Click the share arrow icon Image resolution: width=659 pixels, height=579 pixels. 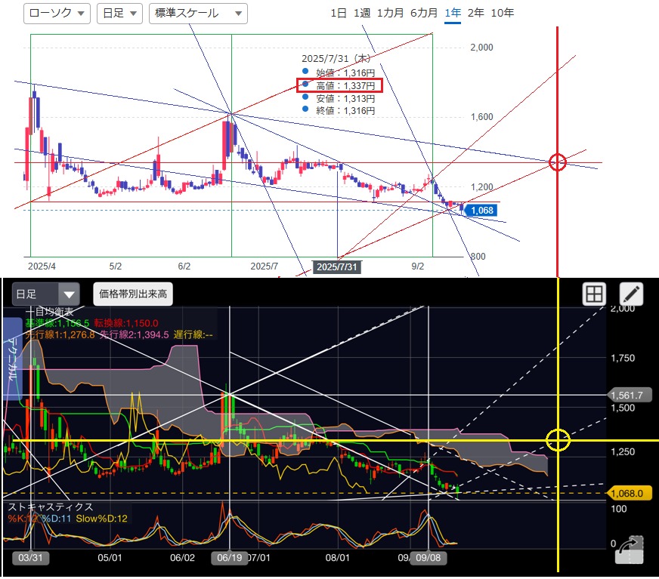tap(629, 551)
